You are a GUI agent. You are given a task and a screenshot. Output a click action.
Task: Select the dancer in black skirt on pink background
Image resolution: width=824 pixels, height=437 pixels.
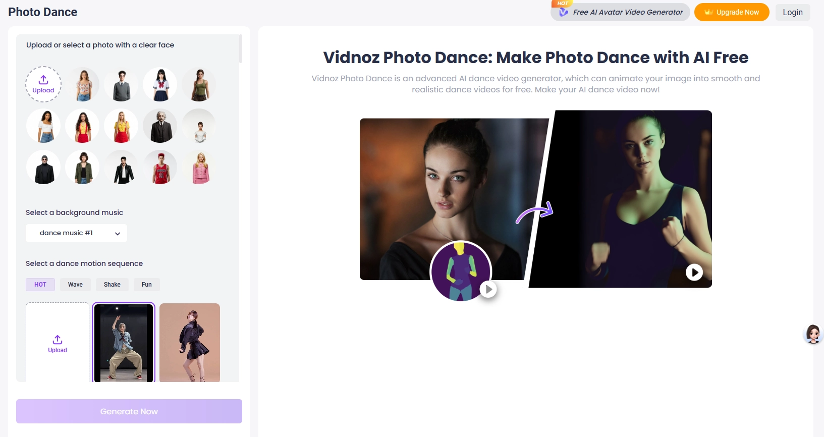coord(190,343)
